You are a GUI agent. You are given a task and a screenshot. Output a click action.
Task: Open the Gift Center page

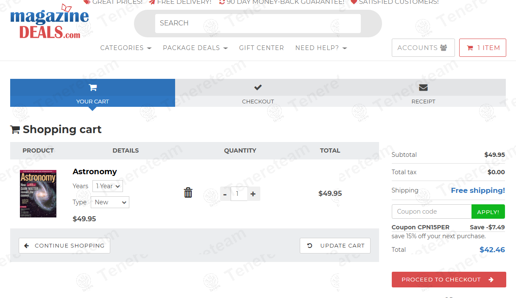click(x=261, y=48)
